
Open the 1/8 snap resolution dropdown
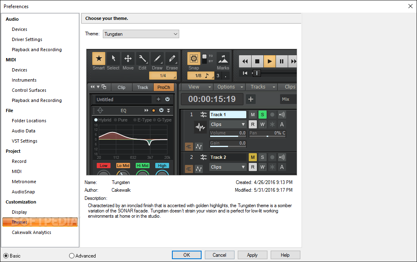(200, 76)
